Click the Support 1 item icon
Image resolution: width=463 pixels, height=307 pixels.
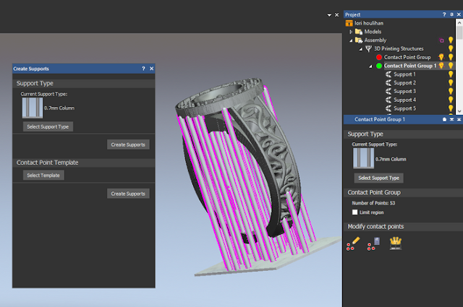point(388,74)
